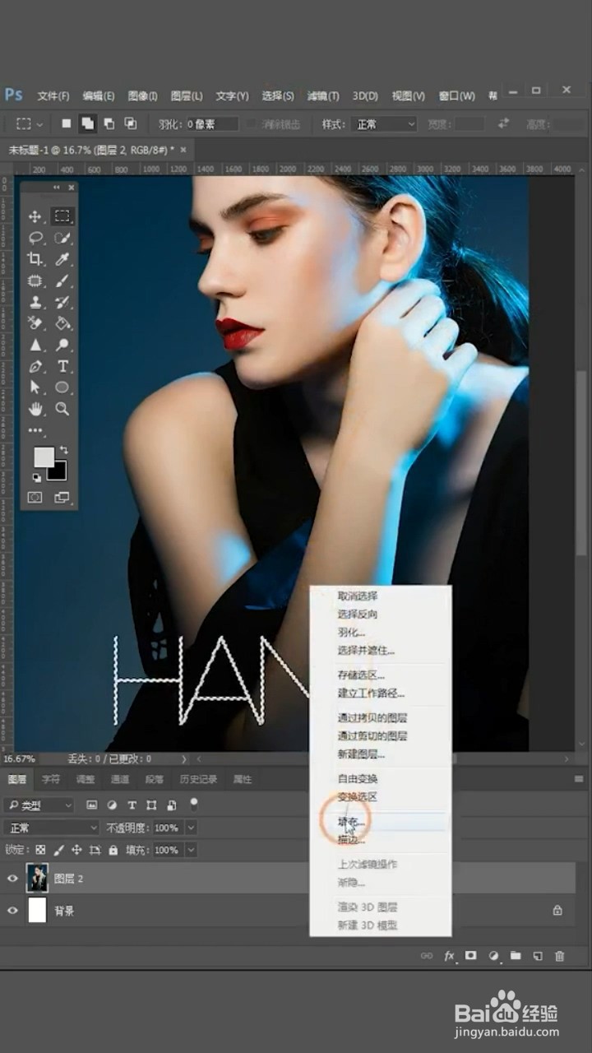Screen dimensions: 592x1053
Task: Select the Lasso tool
Action: pyautogui.click(x=35, y=238)
